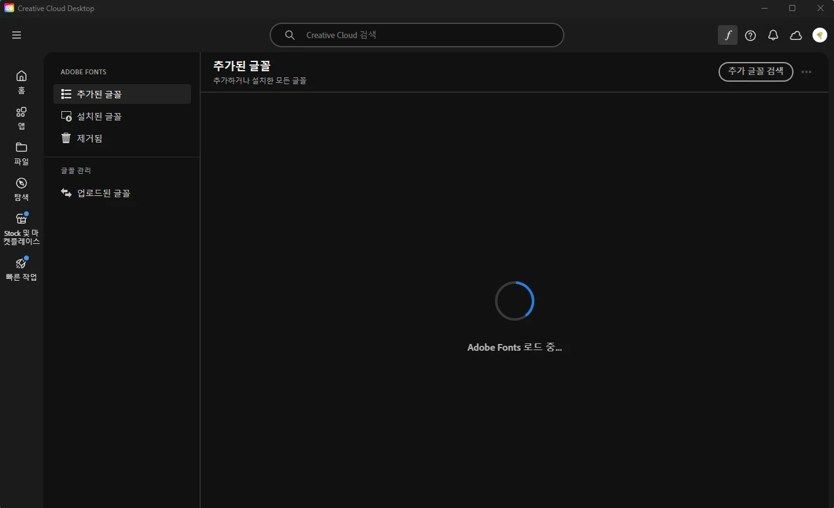
Task: Open 제거됨 removed fonts
Action: 122,138
